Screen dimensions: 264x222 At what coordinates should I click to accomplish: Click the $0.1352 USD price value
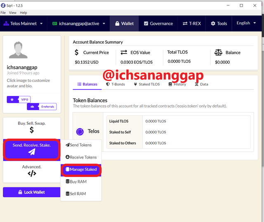click(x=87, y=62)
